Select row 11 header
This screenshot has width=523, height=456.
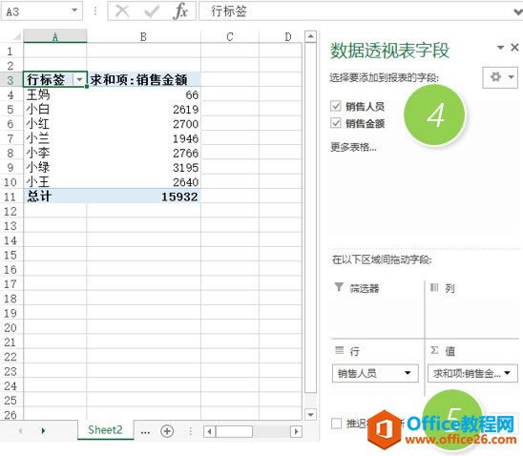(x=10, y=197)
